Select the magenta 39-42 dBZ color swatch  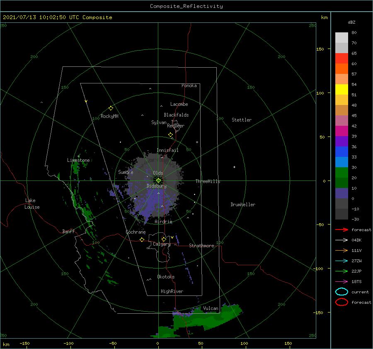point(342,131)
